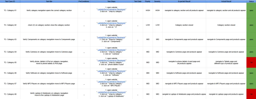
Task: Click the green pass status of TC- Category-07
Action: 251,84
